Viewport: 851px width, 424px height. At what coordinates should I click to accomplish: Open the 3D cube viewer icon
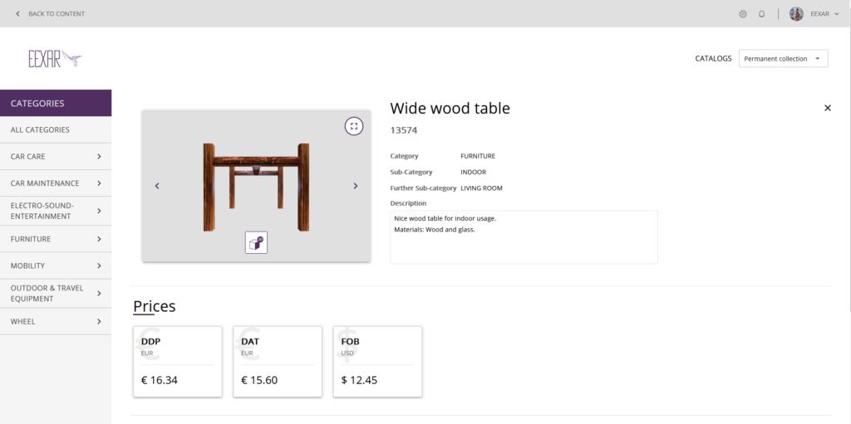pyautogui.click(x=256, y=243)
